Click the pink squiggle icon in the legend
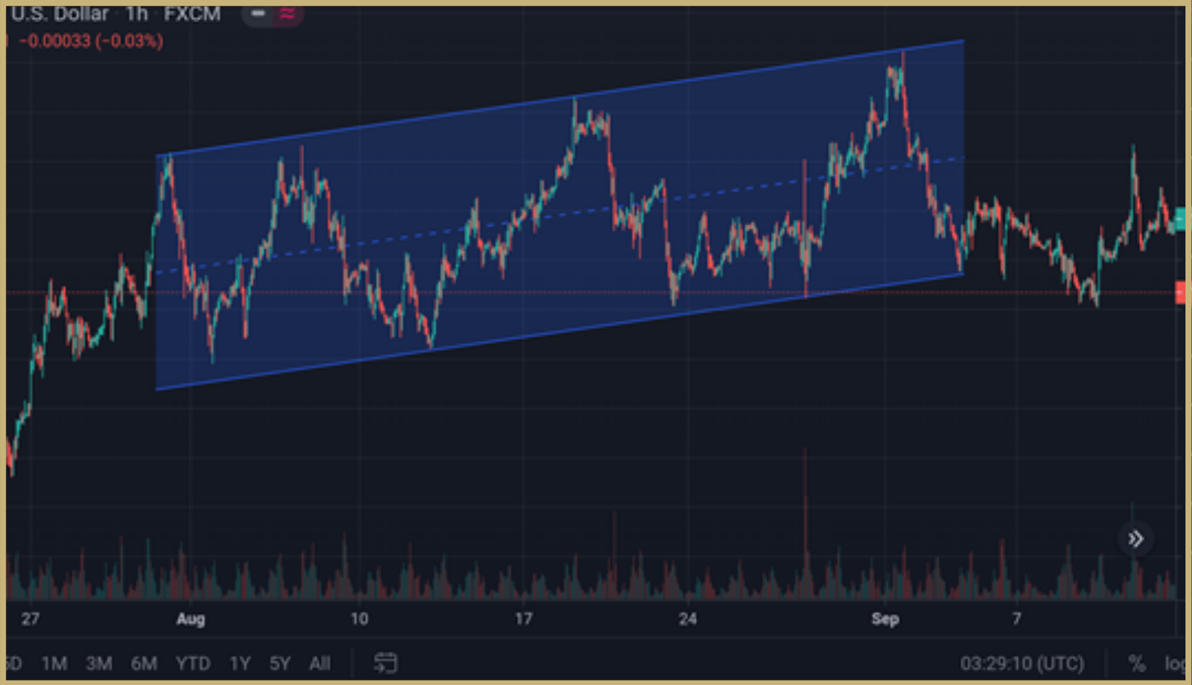The height and width of the screenshot is (685, 1192). point(286,13)
